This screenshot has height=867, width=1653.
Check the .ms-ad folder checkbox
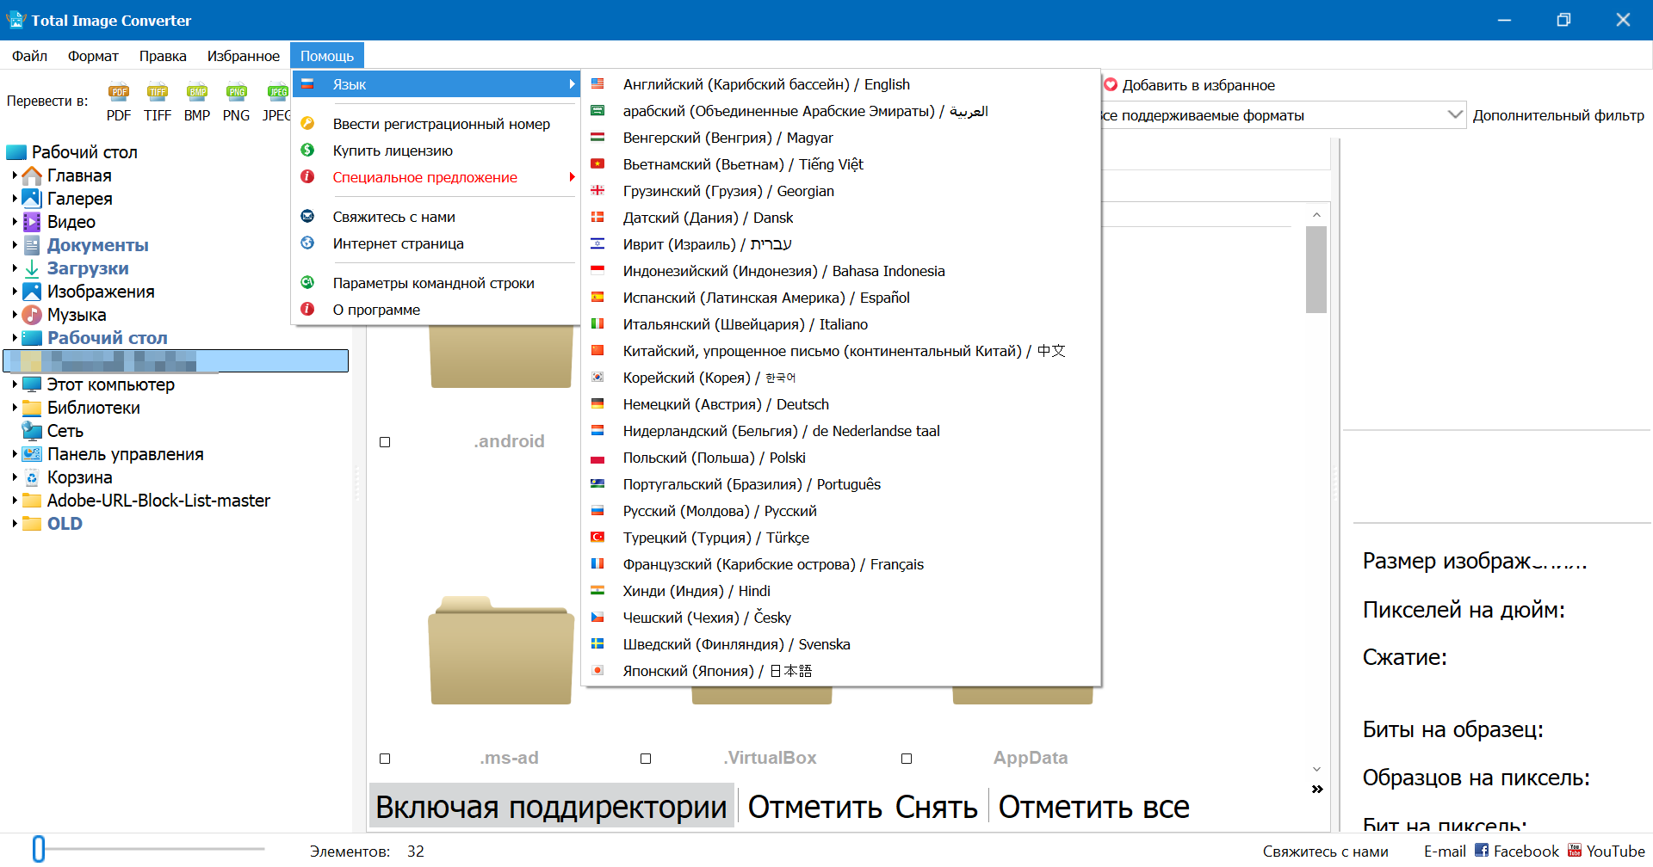coord(385,759)
